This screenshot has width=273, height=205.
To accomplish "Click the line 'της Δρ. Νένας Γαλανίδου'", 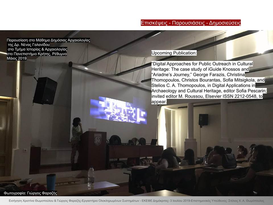I will click(29, 45).
